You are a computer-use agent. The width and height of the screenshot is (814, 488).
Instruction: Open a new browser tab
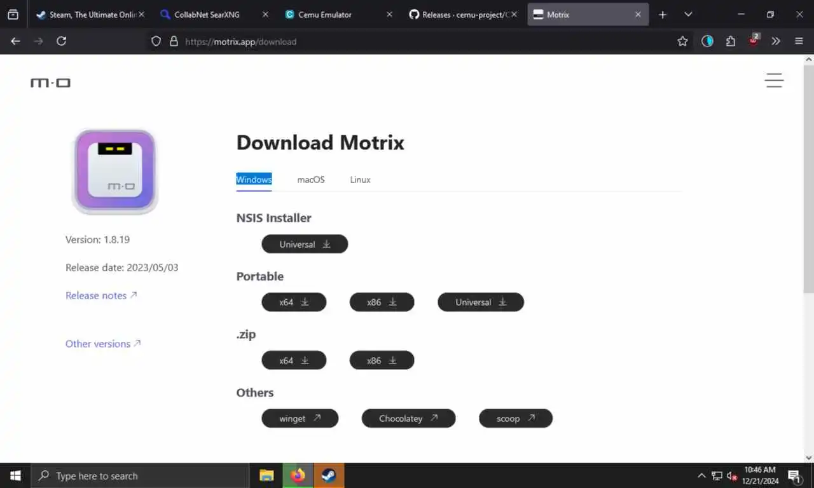pos(663,15)
